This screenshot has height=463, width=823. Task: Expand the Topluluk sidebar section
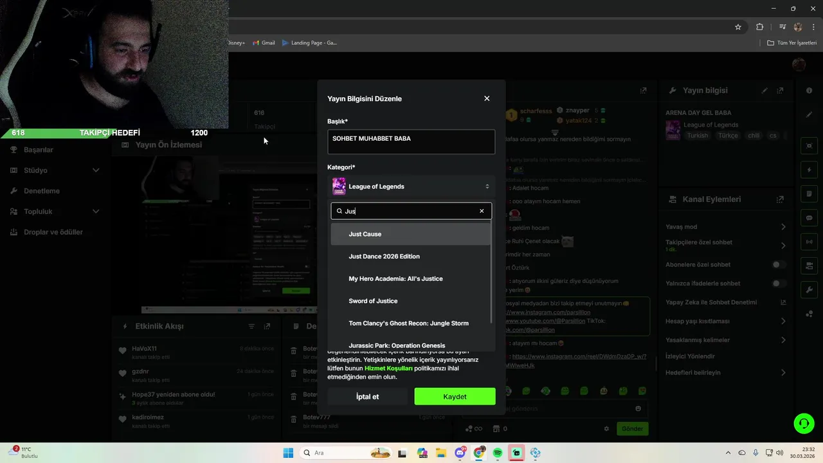[55, 212]
